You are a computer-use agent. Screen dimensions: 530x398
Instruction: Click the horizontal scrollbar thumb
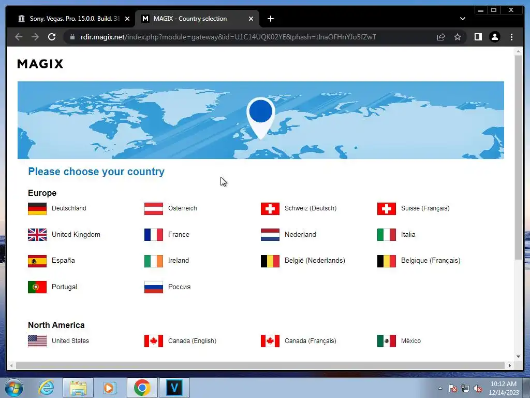[260, 365]
